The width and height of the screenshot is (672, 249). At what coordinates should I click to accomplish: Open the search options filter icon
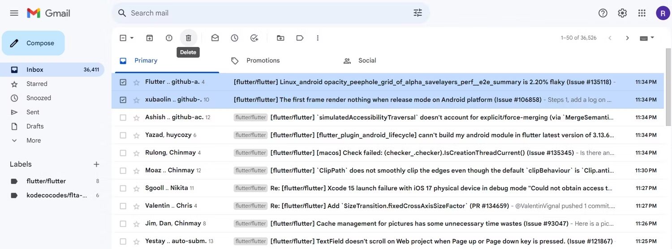(x=418, y=13)
